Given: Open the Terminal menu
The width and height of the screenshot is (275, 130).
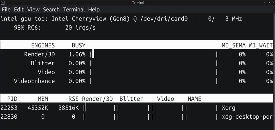Looking at the screenshot, I should tap(74, 10).
